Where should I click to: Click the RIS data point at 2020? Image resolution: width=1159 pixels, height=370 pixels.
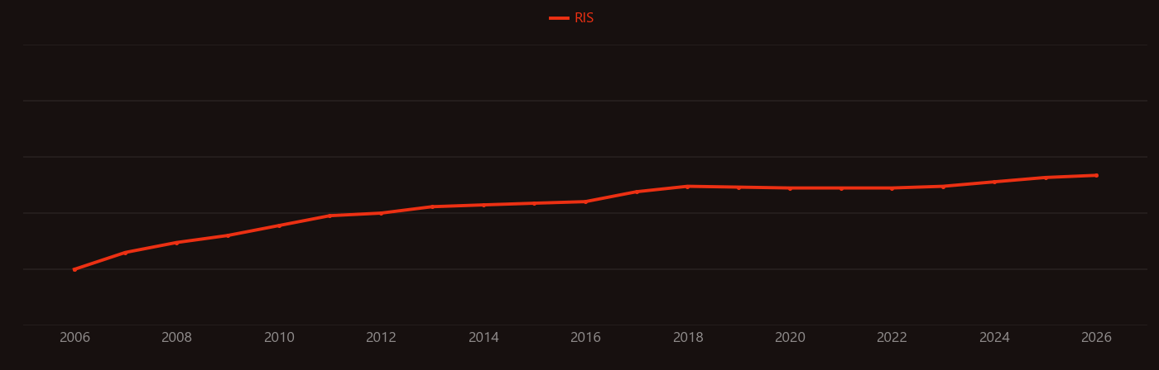point(790,188)
